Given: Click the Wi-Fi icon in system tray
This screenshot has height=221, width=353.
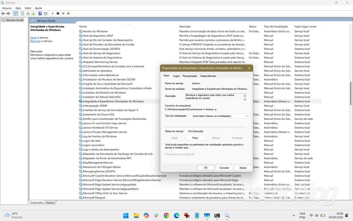Looking at the screenshot, I should click(311, 216).
